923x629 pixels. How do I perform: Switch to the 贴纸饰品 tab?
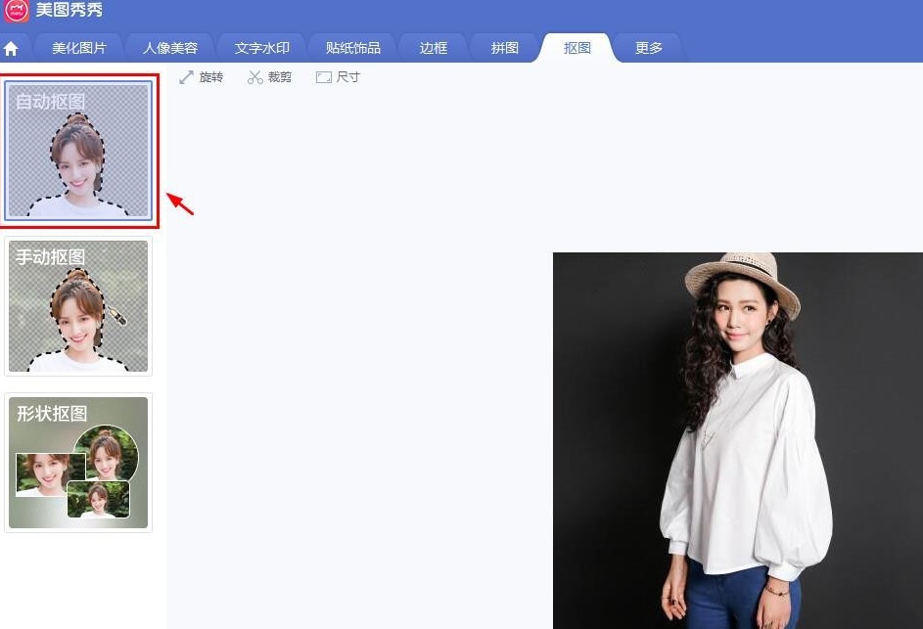[x=353, y=48]
